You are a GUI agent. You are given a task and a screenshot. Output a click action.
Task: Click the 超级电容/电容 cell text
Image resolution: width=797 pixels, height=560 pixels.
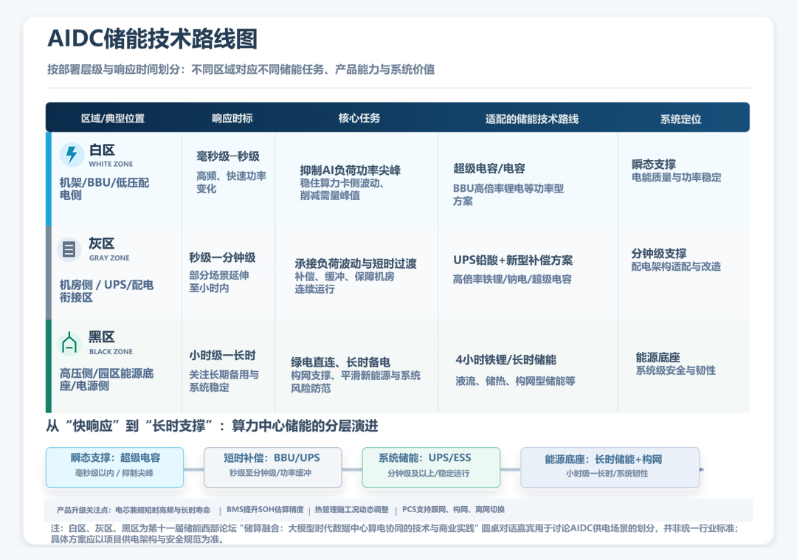[x=489, y=168]
